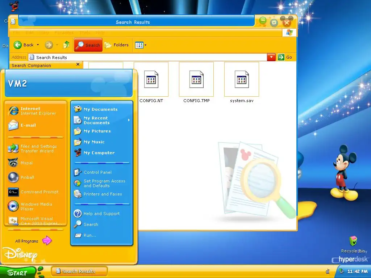Open Back button history dropdown
This screenshot has width=371, height=278.
tap(38, 45)
